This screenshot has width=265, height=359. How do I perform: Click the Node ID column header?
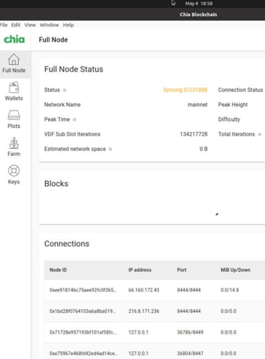(58, 270)
